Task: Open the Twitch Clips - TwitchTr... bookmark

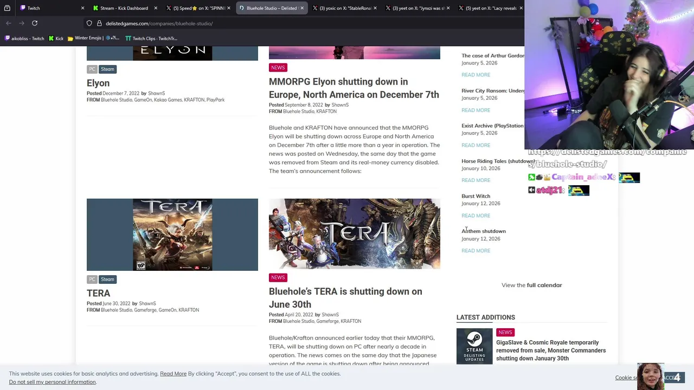Action: click(151, 38)
